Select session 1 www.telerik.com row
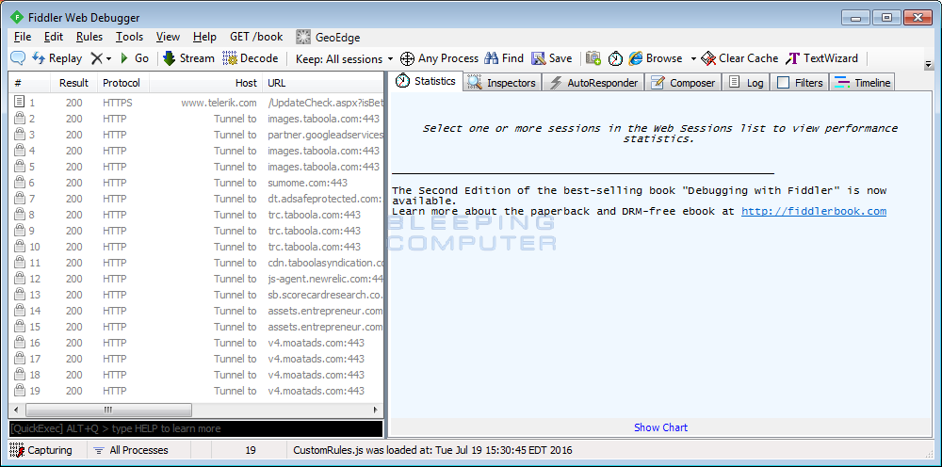This screenshot has height=467, width=942. point(196,103)
